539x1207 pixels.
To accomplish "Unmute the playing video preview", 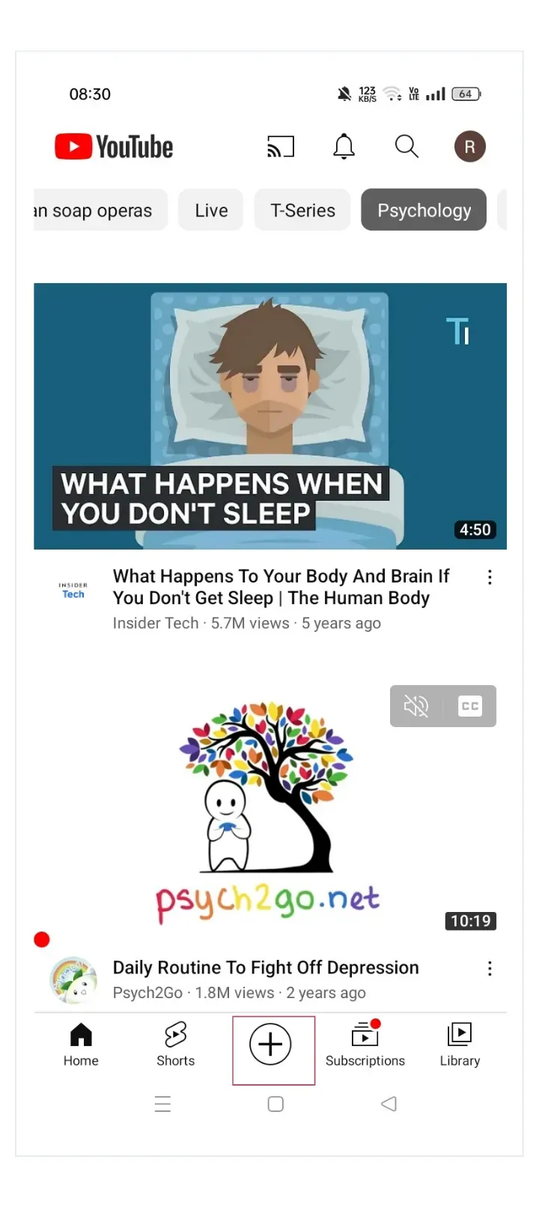I will 416,706.
